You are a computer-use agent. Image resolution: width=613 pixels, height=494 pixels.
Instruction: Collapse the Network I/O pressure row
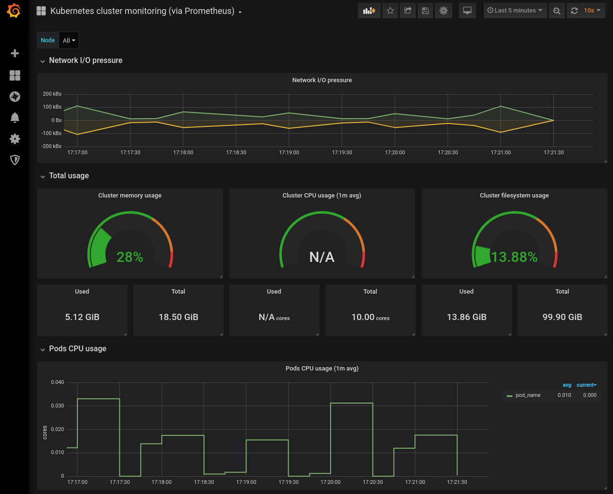(86, 61)
